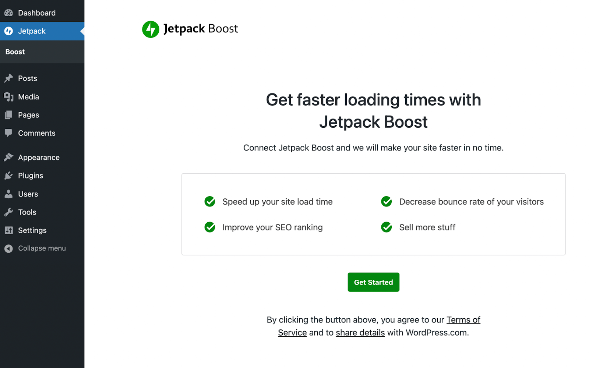The width and height of the screenshot is (589, 368).
Task: Select the Boost submenu entry
Action: [x=15, y=52]
